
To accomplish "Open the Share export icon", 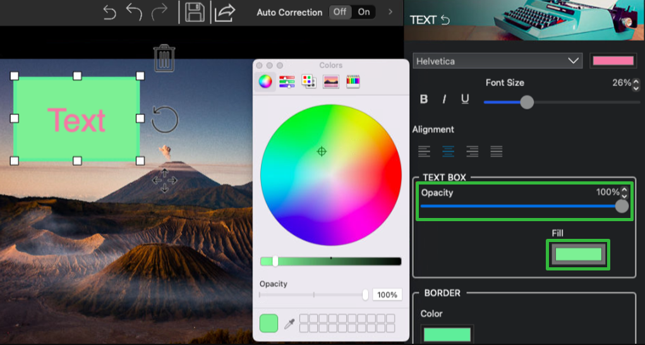I will [x=225, y=13].
